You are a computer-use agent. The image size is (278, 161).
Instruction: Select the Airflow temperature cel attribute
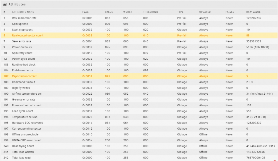(x=27, y=94)
